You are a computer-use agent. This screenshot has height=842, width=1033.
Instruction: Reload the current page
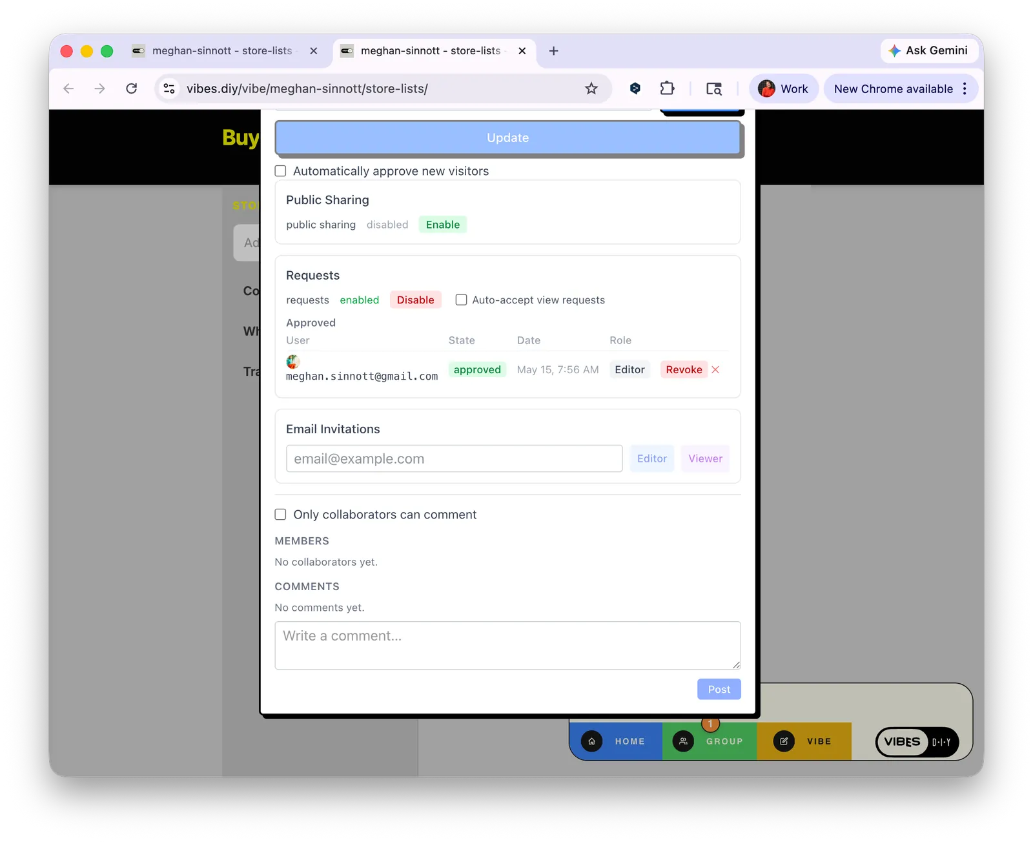(x=132, y=88)
